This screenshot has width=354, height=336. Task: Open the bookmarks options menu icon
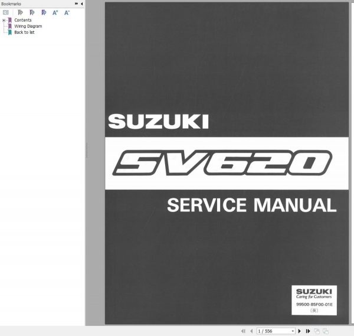6,12
